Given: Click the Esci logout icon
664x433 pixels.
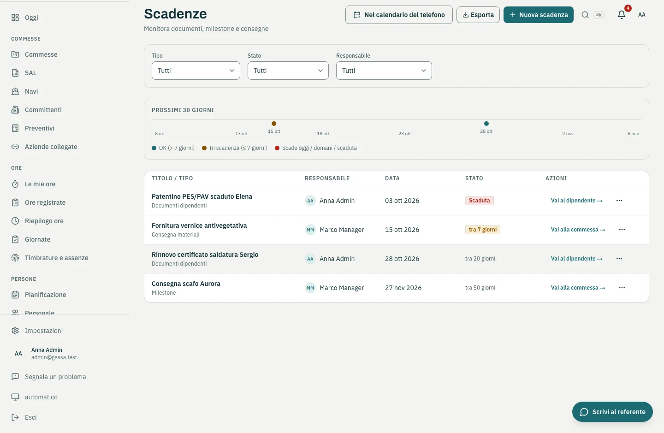Looking at the screenshot, I should [15, 417].
